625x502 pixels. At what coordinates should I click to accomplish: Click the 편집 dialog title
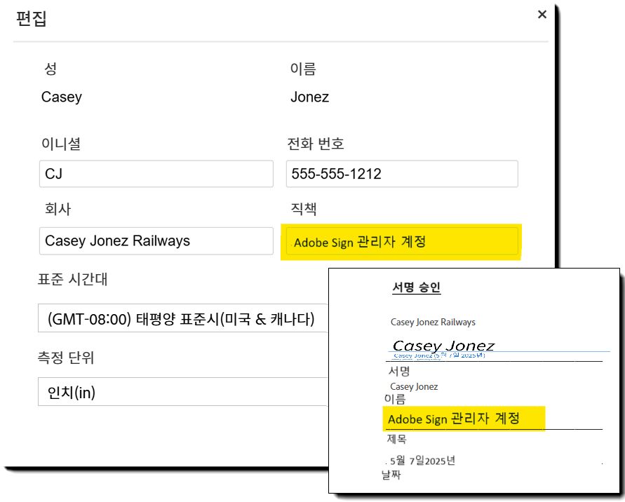coord(32,18)
